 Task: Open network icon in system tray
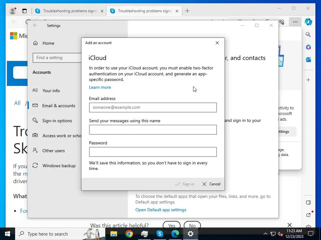click(x=273, y=234)
